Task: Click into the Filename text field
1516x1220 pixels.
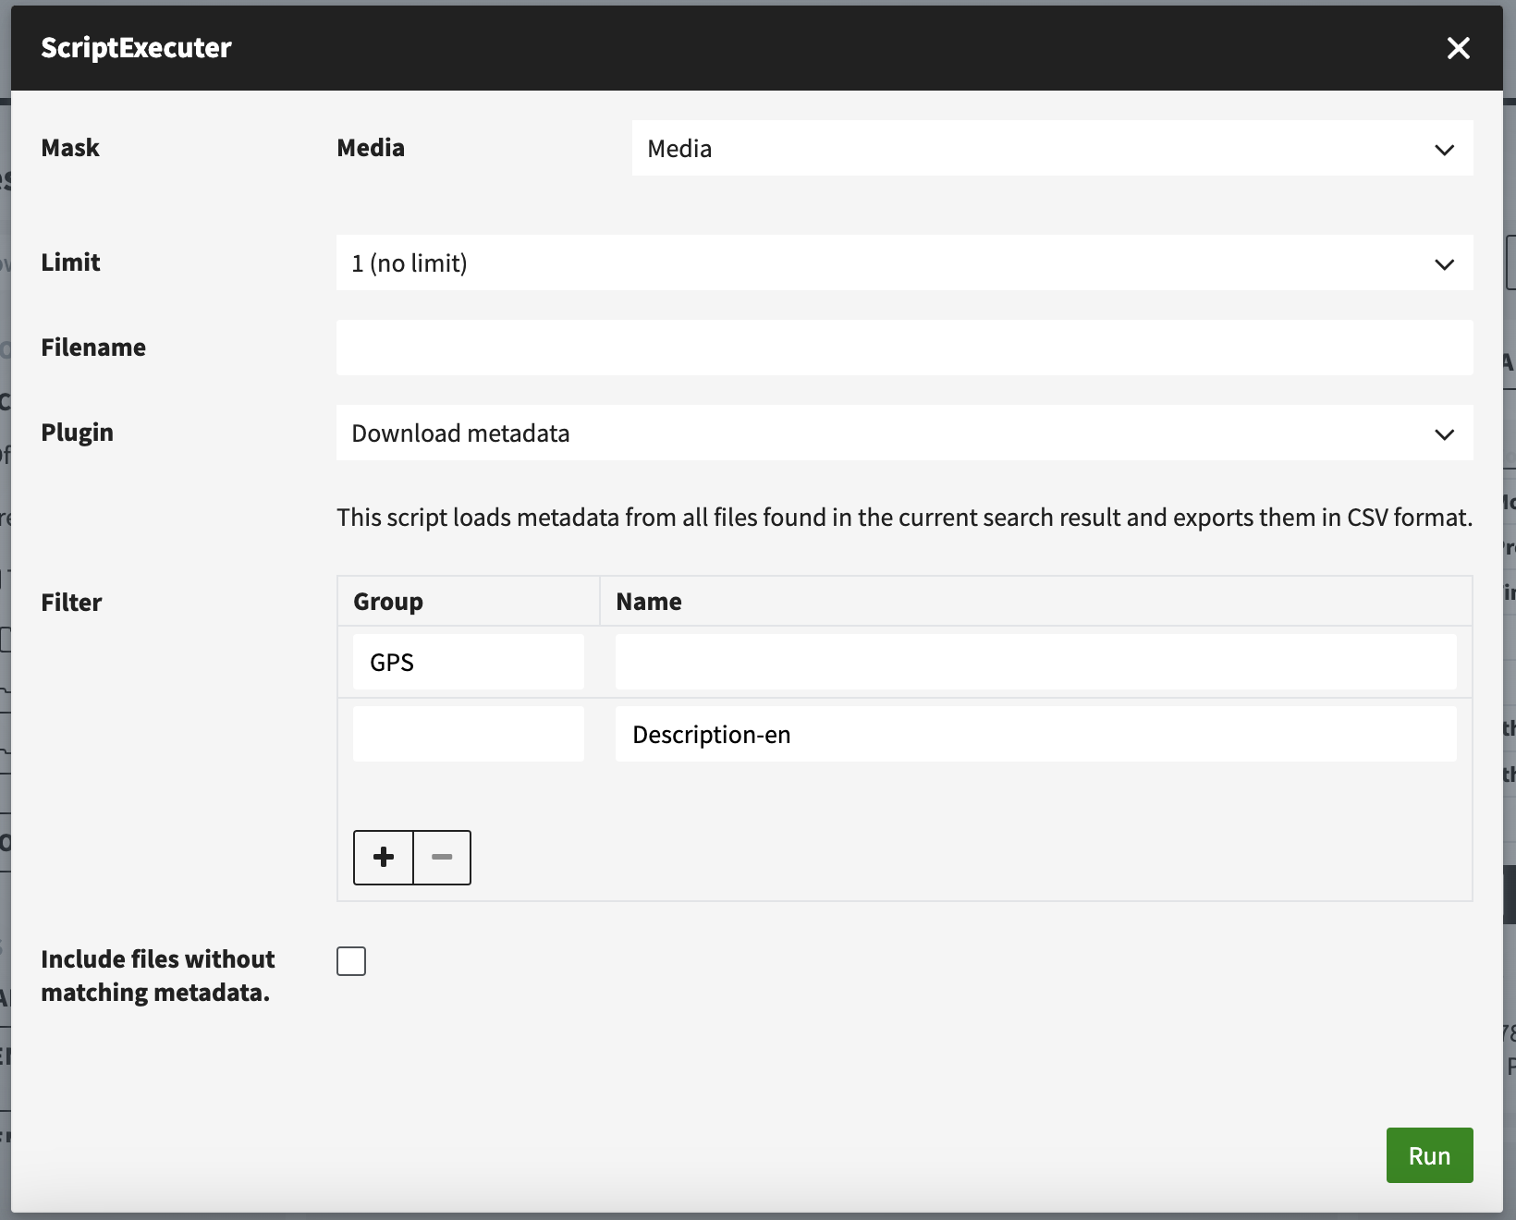Action: click(x=904, y=348)
